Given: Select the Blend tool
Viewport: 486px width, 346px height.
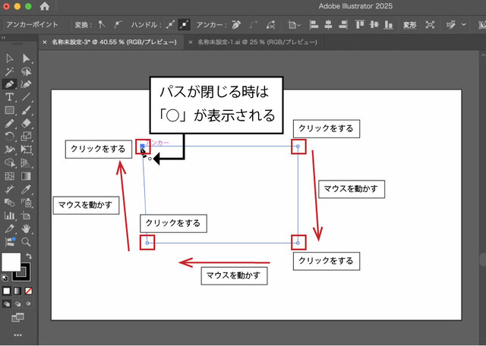Looking at the screenshot, I should coord(10,203).
